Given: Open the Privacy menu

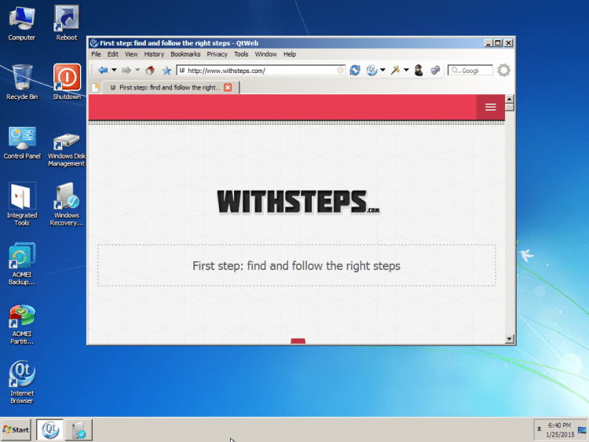Looking at the screenshot, I should click(x=217, y=54).
